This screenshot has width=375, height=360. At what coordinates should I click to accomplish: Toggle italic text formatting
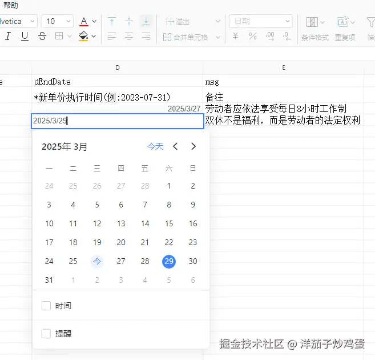click(8, 36)
